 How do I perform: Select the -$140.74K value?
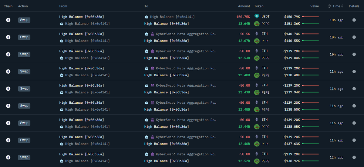click(291, 34)
